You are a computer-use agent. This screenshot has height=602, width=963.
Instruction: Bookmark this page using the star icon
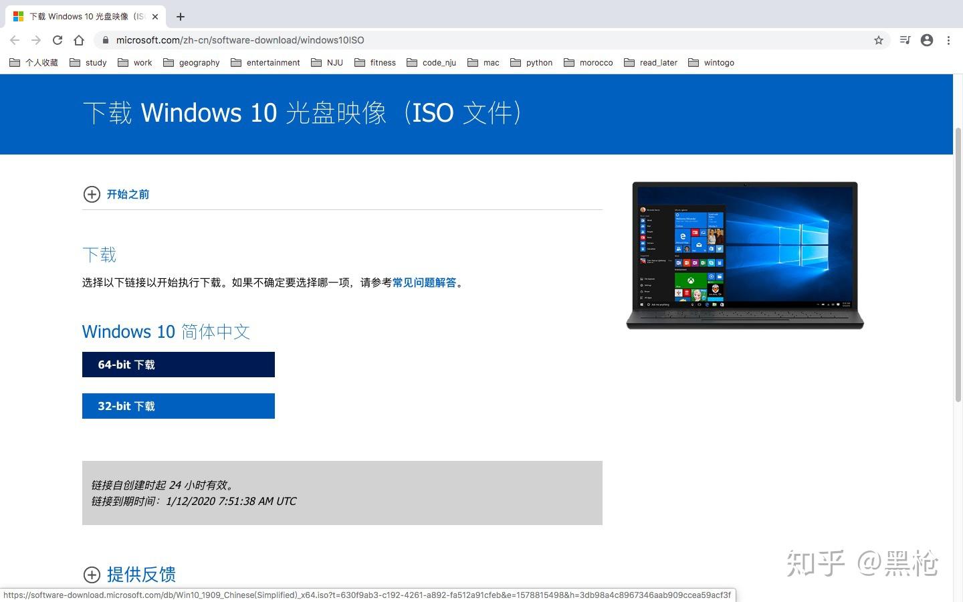click(x=878, y=40)
